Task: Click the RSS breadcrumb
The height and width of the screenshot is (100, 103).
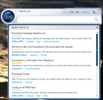Action: click(x=46, y=96)
